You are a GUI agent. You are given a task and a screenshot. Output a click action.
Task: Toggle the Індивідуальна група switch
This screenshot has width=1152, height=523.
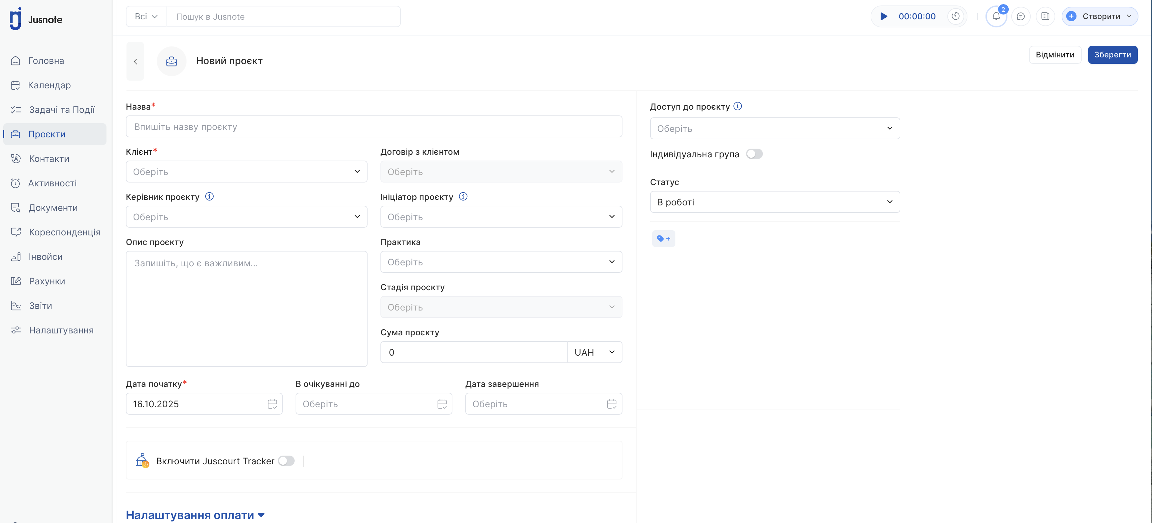[754, 154]
